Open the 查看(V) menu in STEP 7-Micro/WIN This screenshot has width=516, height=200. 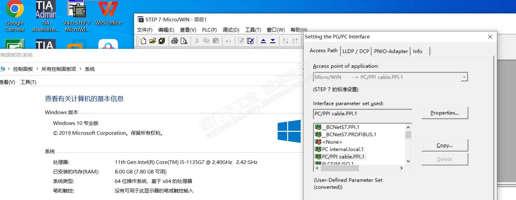188,30
